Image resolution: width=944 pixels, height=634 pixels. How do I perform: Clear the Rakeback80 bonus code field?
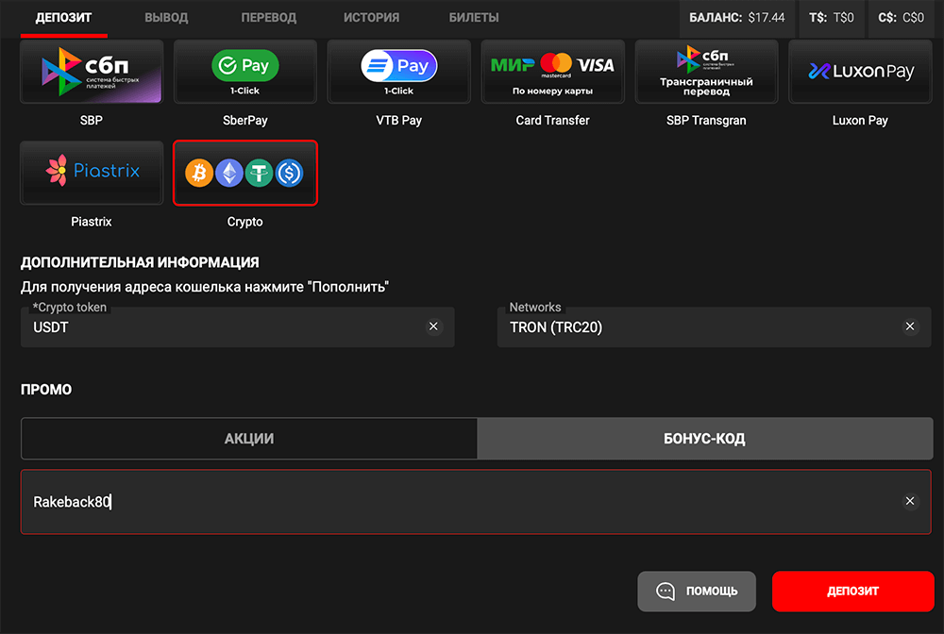click(910, 501)
